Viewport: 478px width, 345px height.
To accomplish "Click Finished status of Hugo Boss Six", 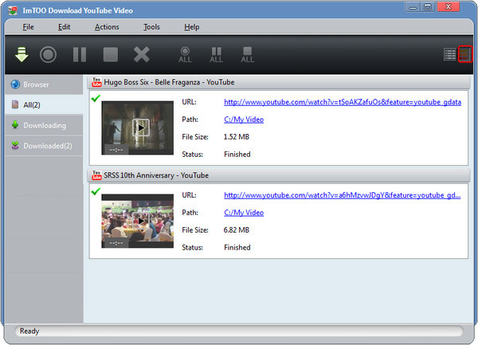I will pyautogui.click(x=237, y=155).
